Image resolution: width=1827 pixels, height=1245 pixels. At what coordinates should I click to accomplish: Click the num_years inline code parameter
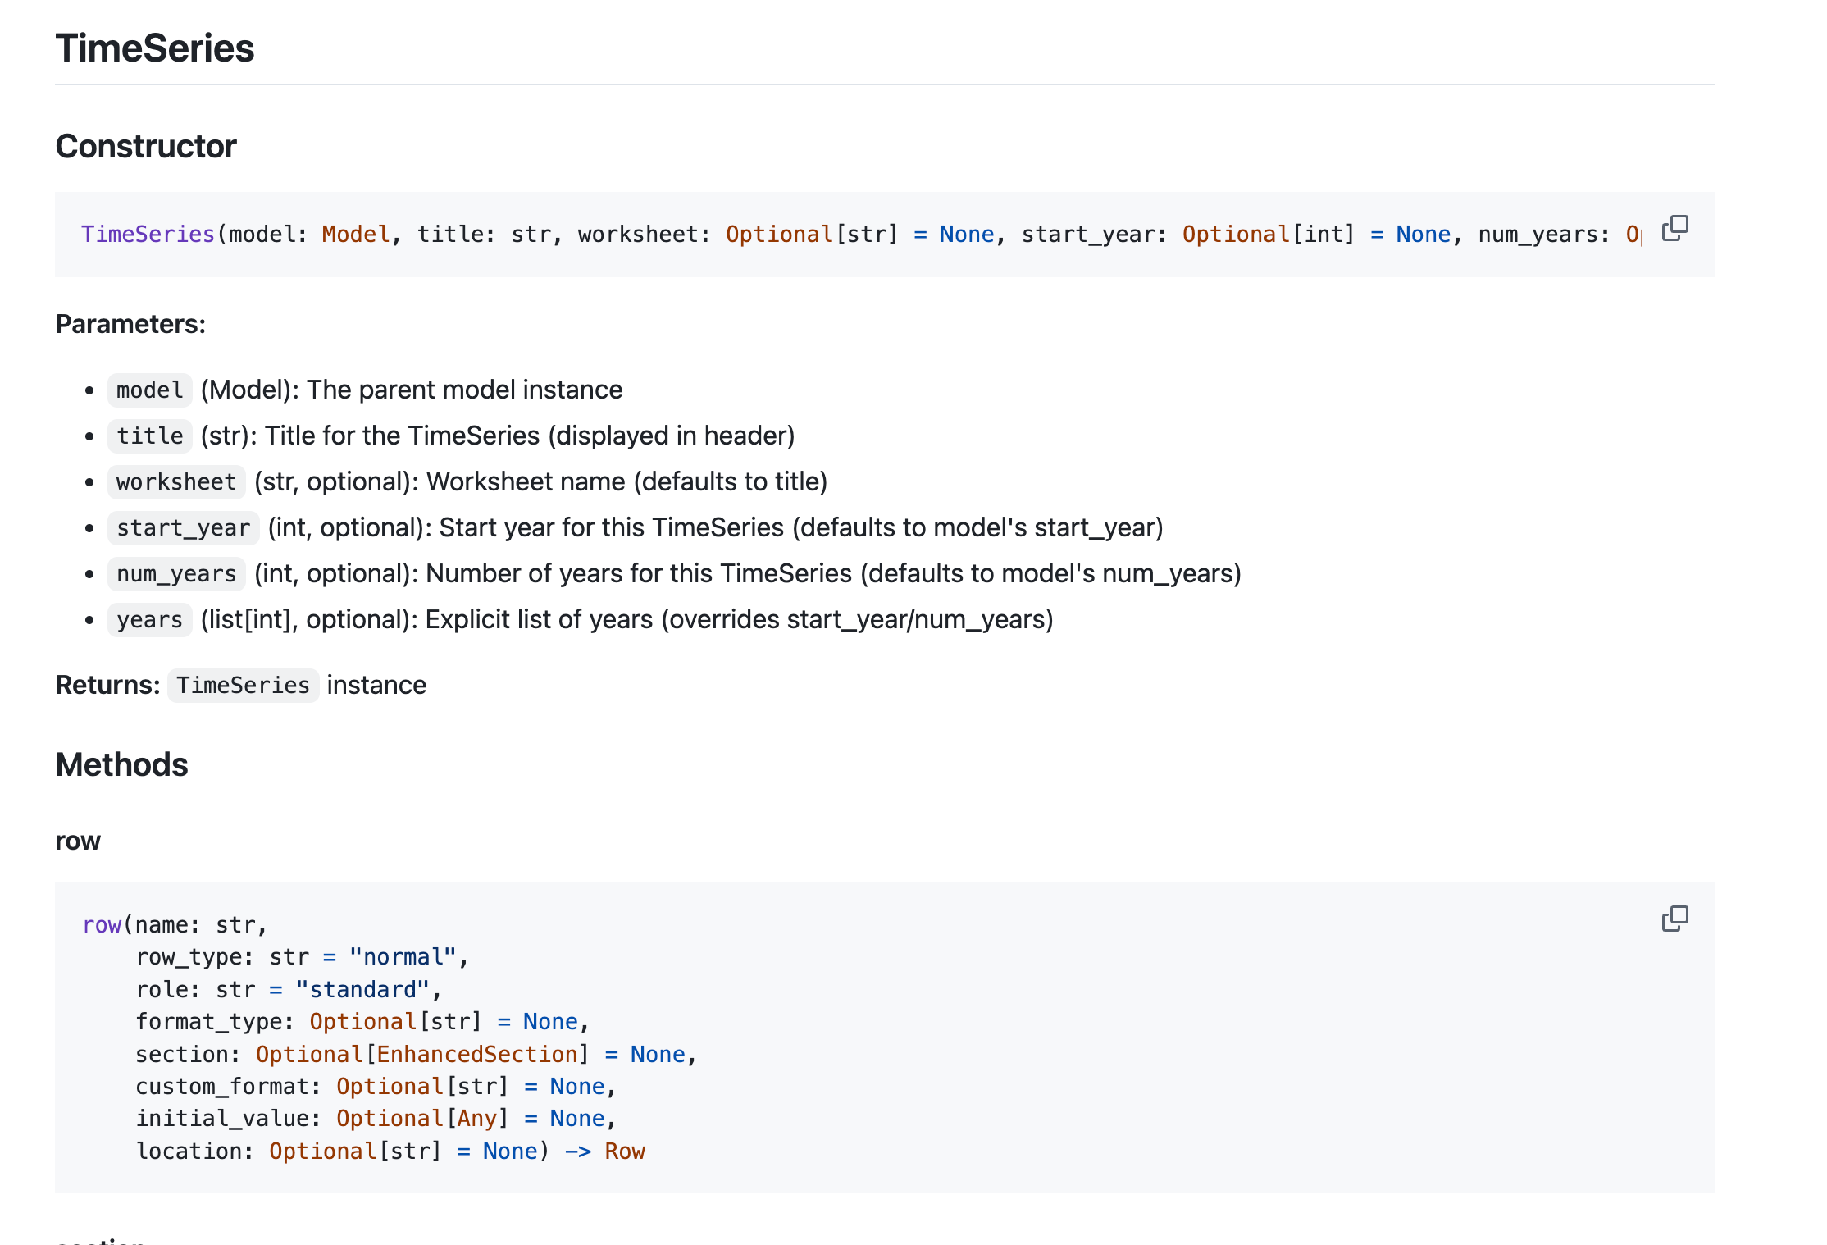coord(175,573)
